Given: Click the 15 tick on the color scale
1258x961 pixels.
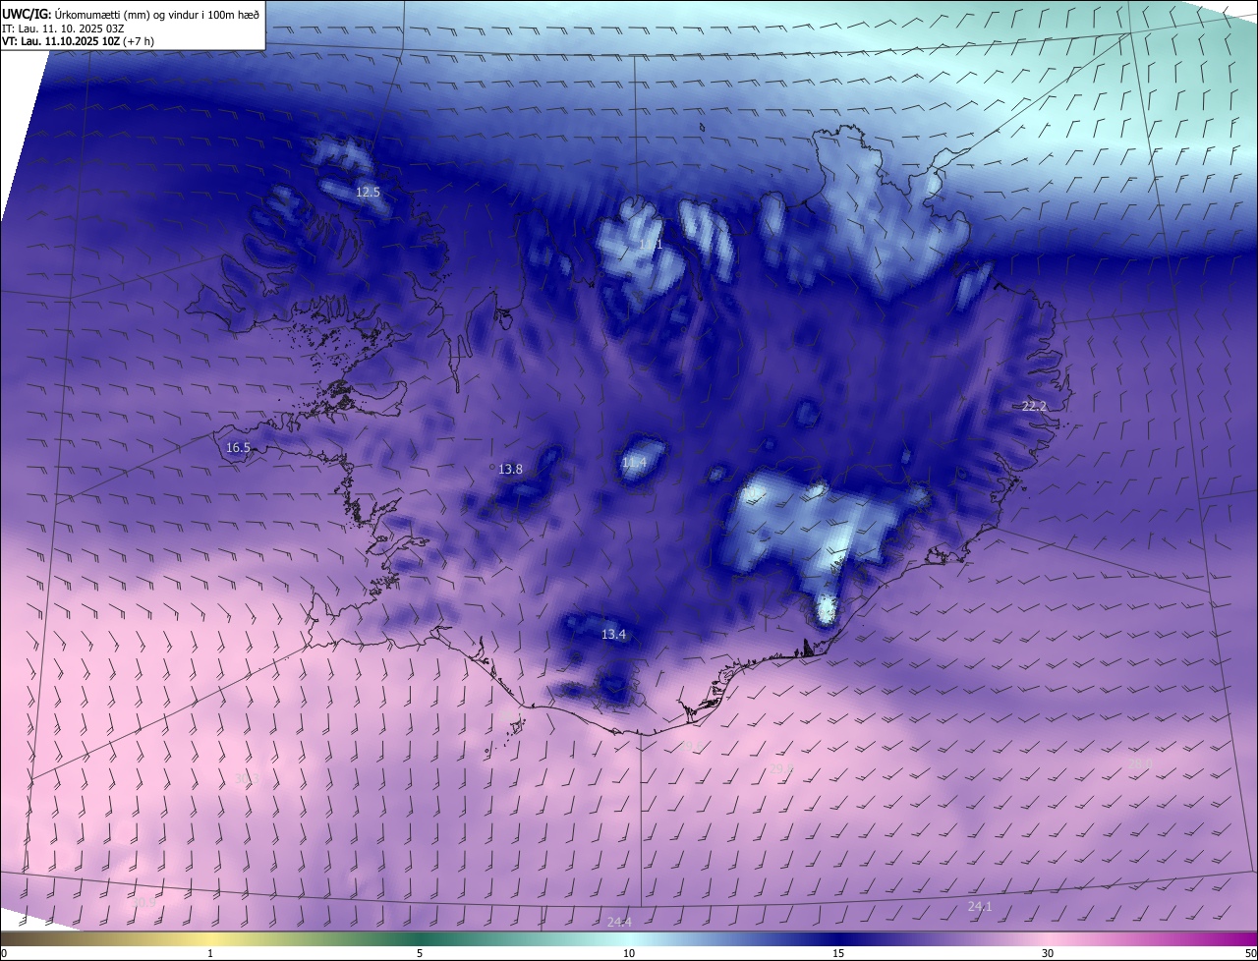Looking at the screenshot, I should click(x=838, y=953).
